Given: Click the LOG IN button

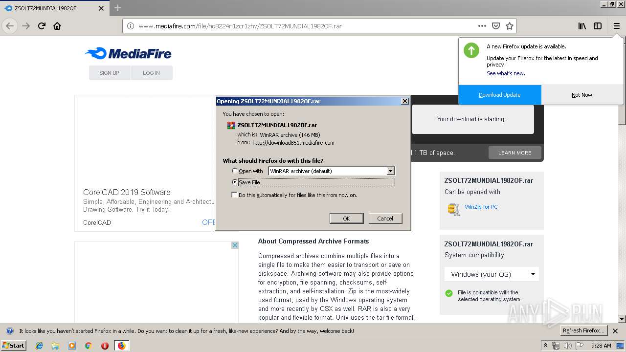Looking at the screenshot, I should 152,73.
